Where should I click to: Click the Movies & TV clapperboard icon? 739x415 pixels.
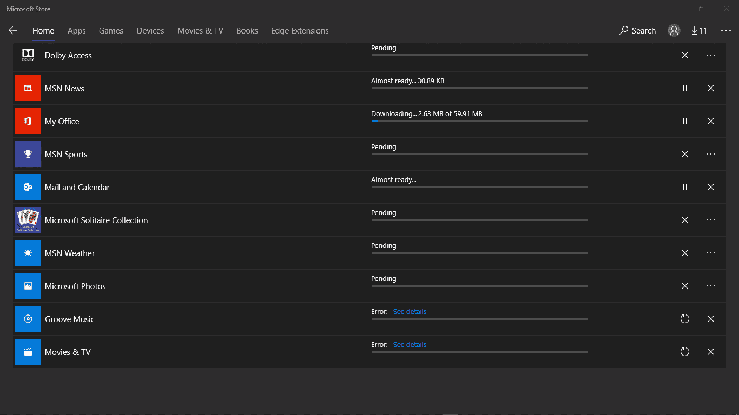coord(28,352)
